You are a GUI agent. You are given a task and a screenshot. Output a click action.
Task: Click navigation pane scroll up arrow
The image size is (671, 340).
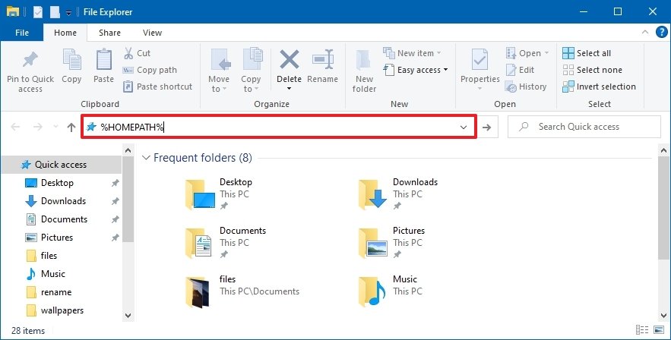(128, 150)
